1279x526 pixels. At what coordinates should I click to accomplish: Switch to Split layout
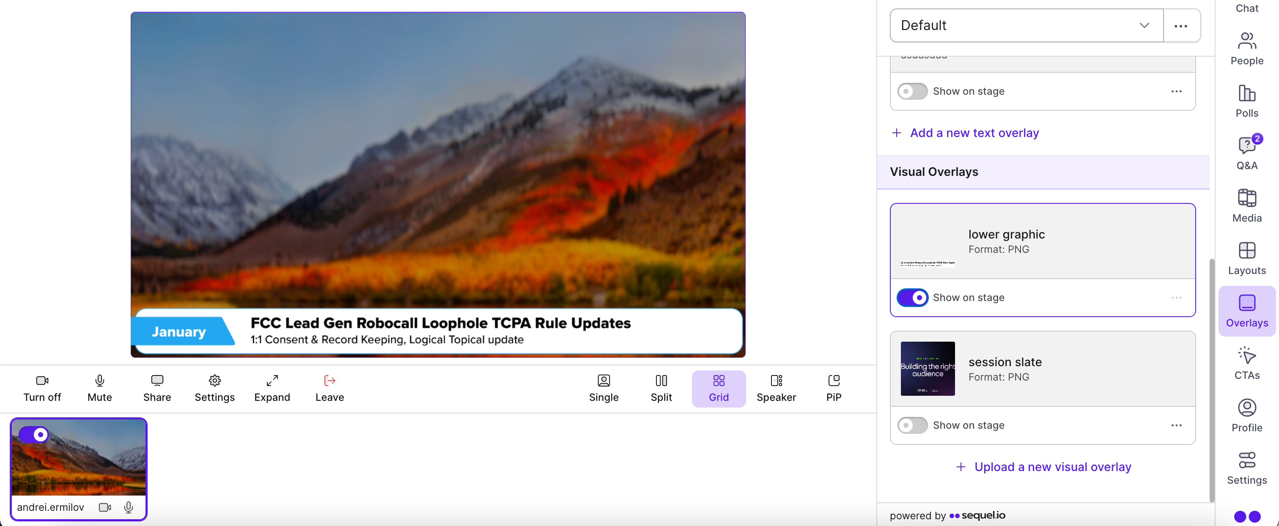[661, 389]
